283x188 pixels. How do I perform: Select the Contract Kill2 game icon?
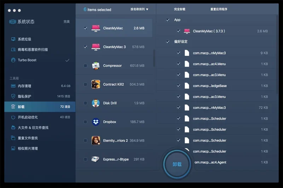96,84
